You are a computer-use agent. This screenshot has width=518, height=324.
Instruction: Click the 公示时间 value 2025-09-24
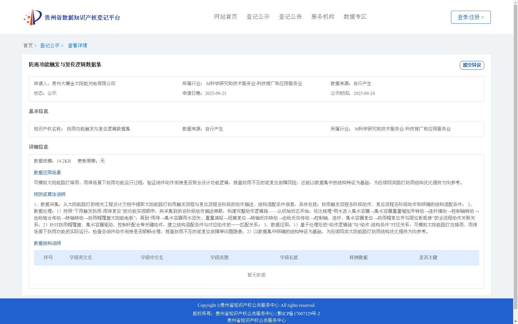pos(364,93)
